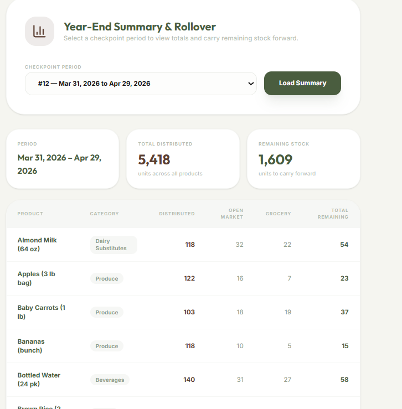Click the Load Summary button

[x=302, y=83]
